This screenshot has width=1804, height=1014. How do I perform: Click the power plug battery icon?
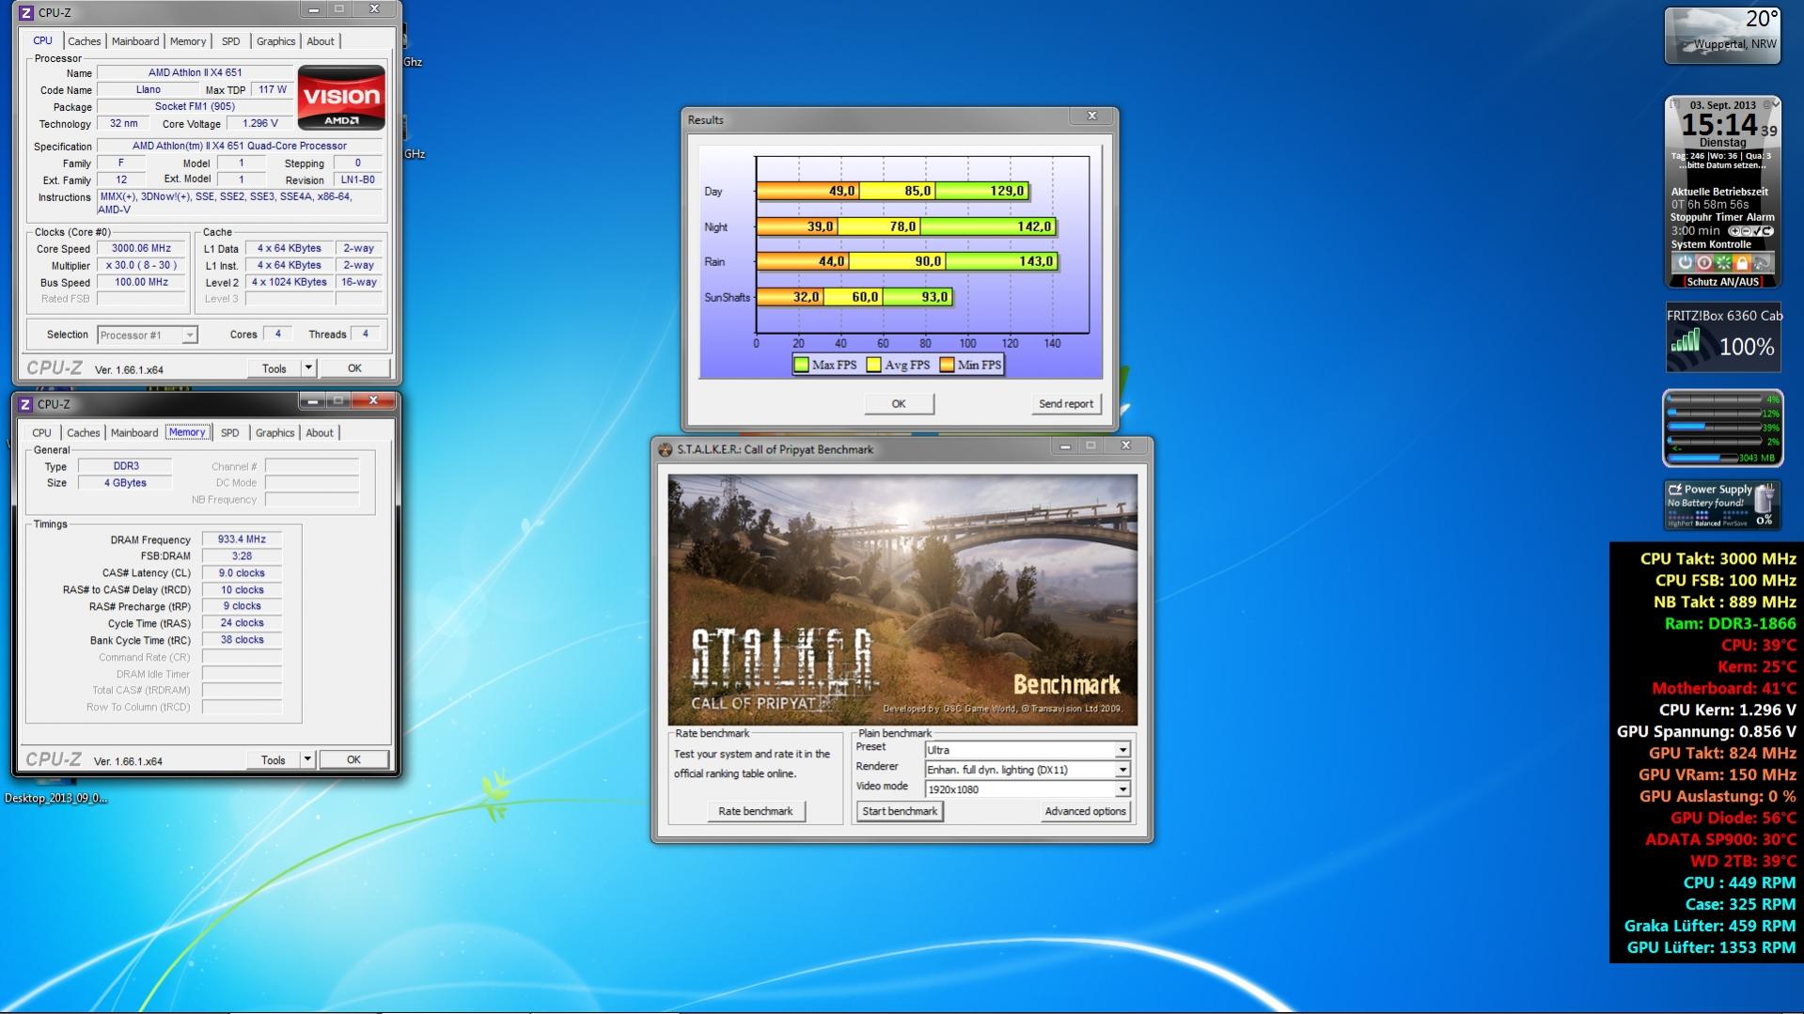[1765, 496]
